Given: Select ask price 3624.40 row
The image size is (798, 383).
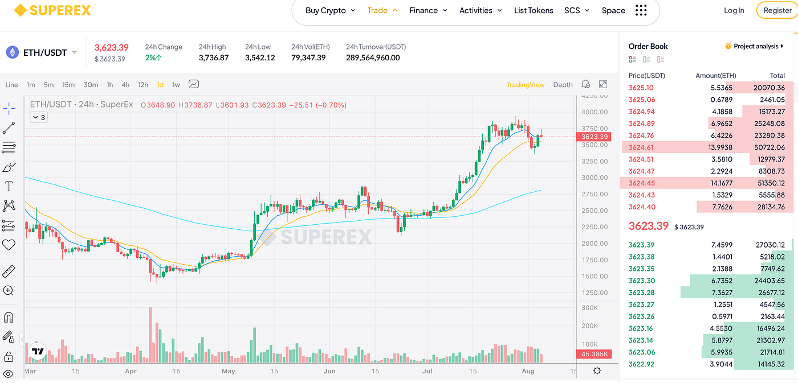Looking at the screenshot, I should [706, 207].
